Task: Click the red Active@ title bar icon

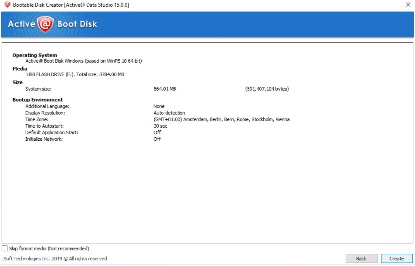Action: [x=8, y=4]
